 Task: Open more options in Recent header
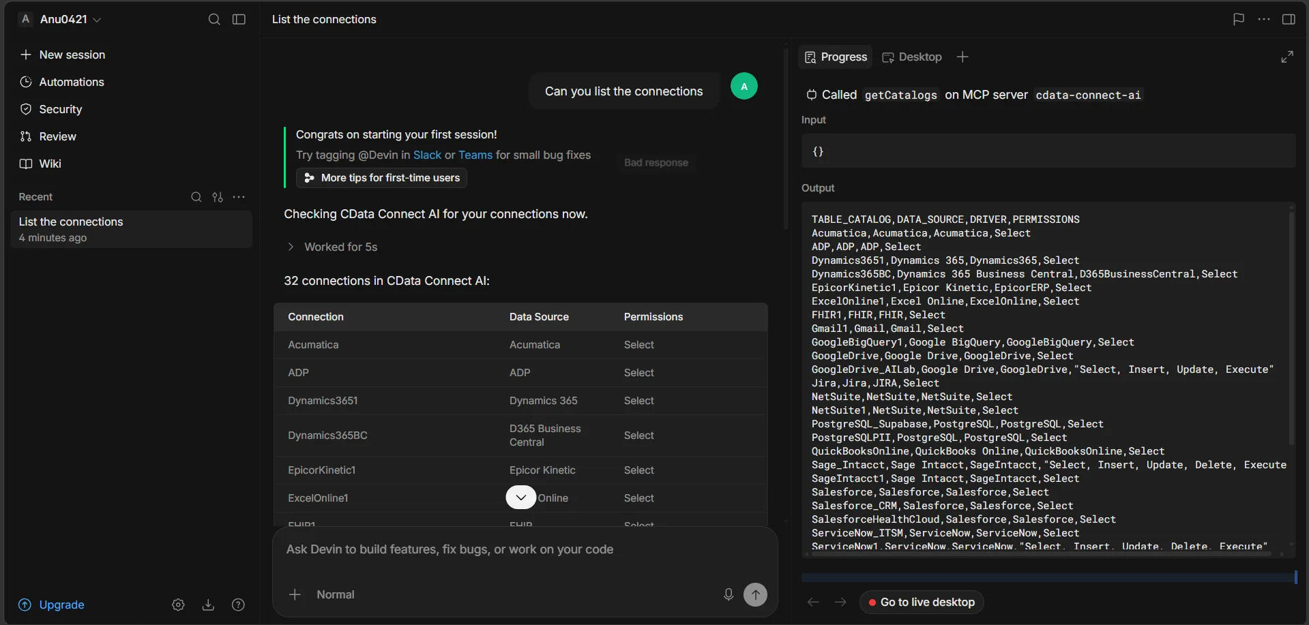click(239, 197)
